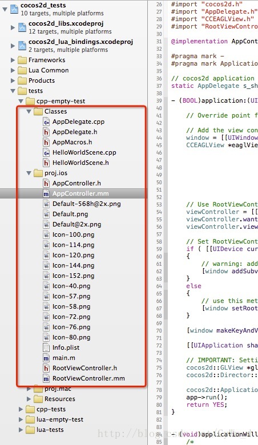The image size is (258, 445).
Task: Select Icon-120.png file
Action: pos(73,255)
